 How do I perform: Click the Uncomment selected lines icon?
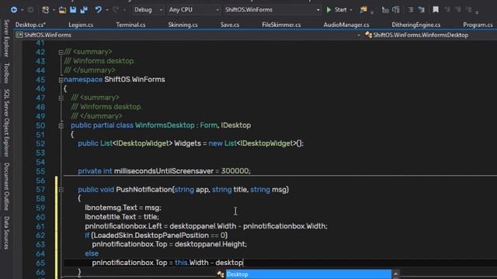(x=396, y=10)
